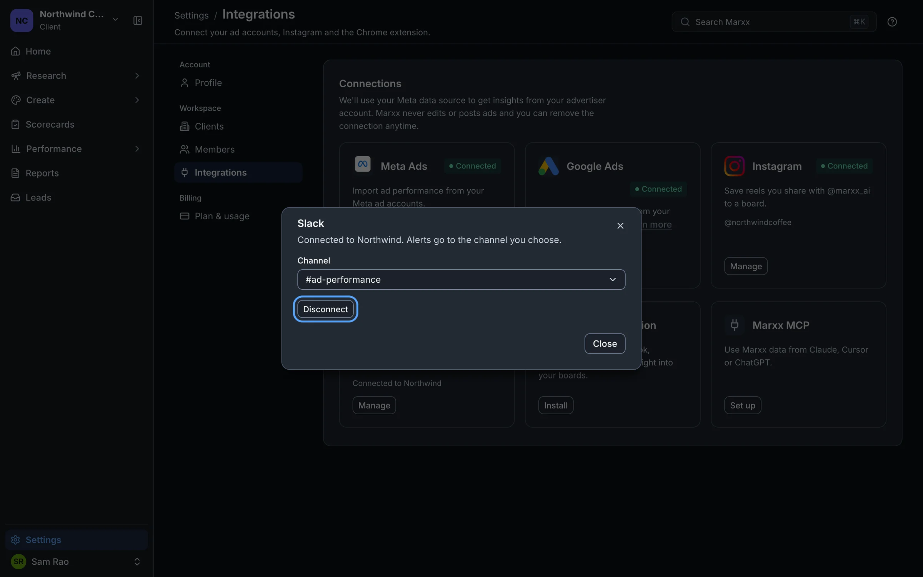Select Settings in the bottom sidebar

pyautogui.click(x=77, y=540)
